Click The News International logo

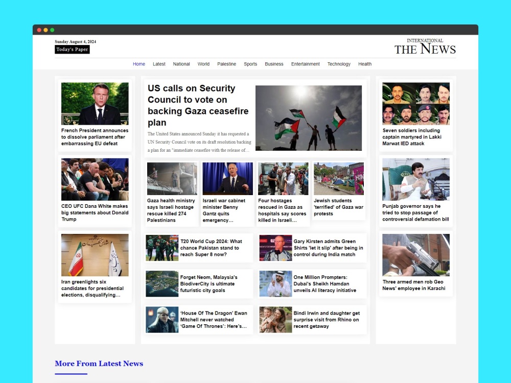(x=425, y=46)
